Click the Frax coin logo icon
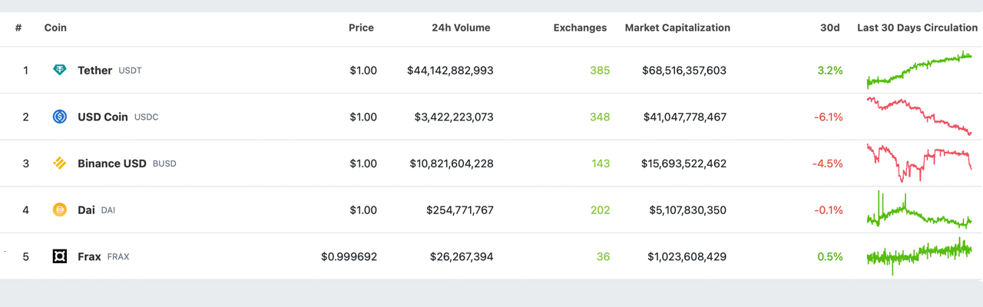This screenshot has height=307, width=983. [x=60, y=256]
